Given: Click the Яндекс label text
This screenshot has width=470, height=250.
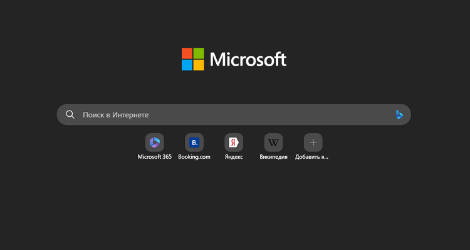Looking at the screenshot, I should [234, 157].
